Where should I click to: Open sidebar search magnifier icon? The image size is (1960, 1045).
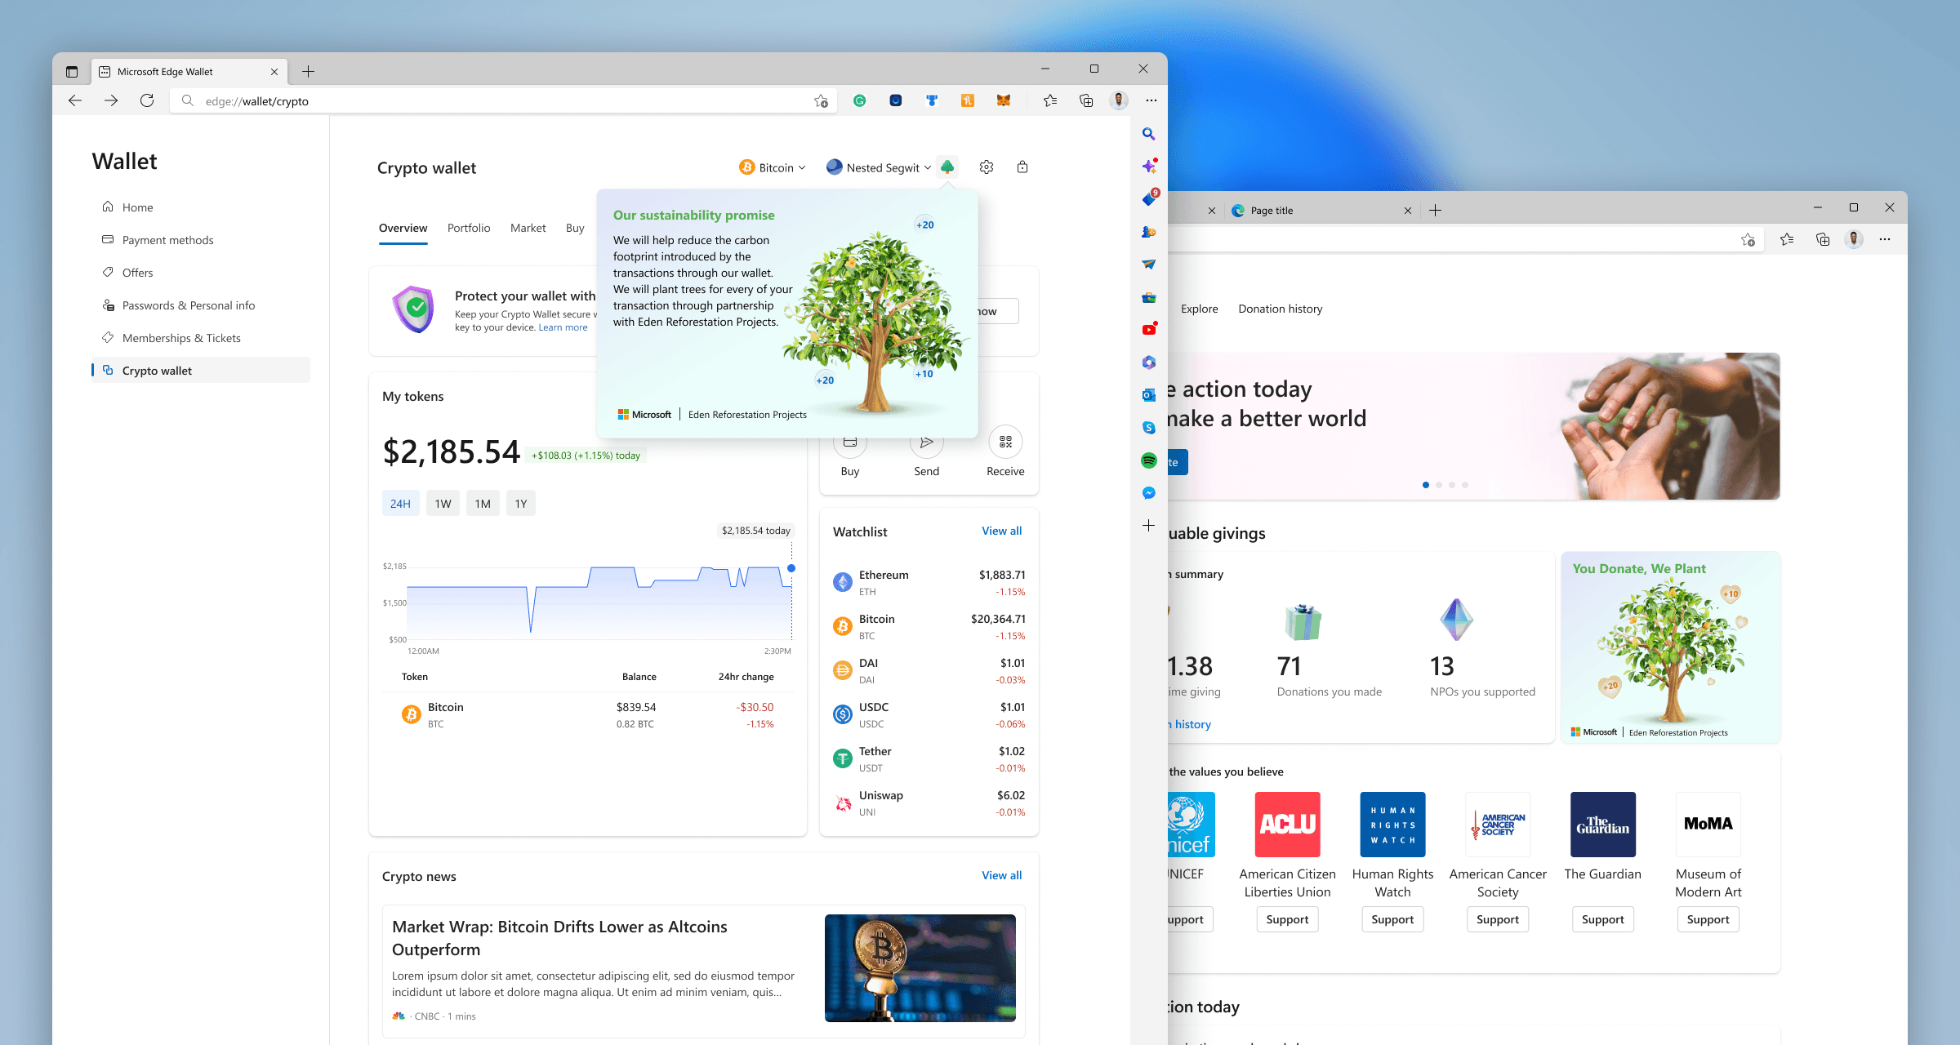tap(1149, 134)
